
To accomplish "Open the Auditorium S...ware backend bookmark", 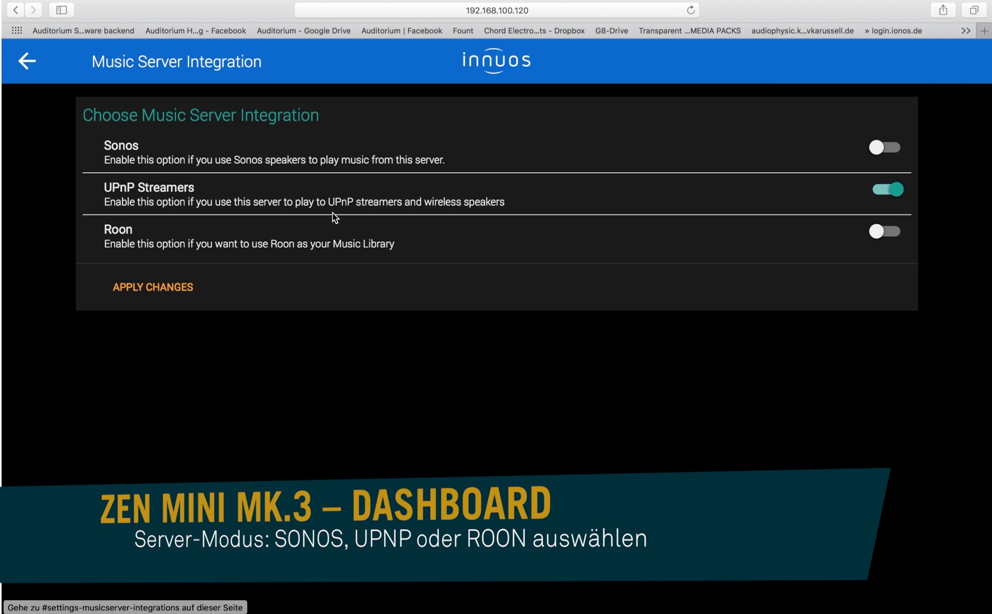I will (83, 30).
